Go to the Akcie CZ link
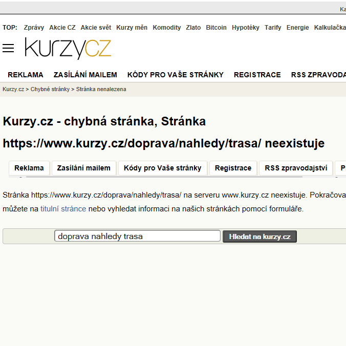Image resolution: width=346 pixels, height=346 pixels. tap(62, 28)
